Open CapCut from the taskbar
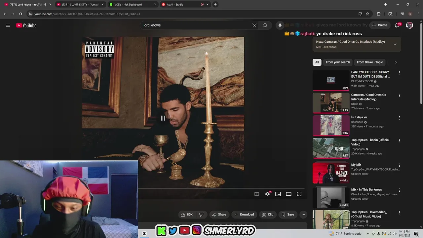This screenshot has width=423, height=238. (x=144, y=234)
